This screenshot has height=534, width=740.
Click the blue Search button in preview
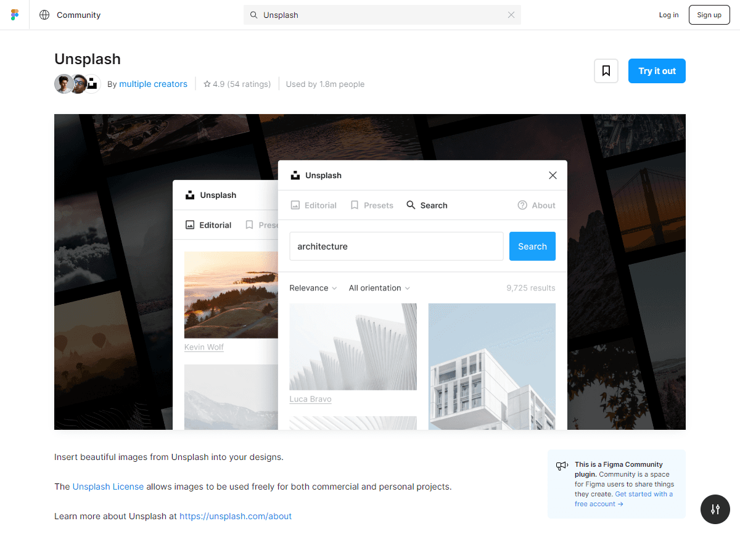[532, 246]
